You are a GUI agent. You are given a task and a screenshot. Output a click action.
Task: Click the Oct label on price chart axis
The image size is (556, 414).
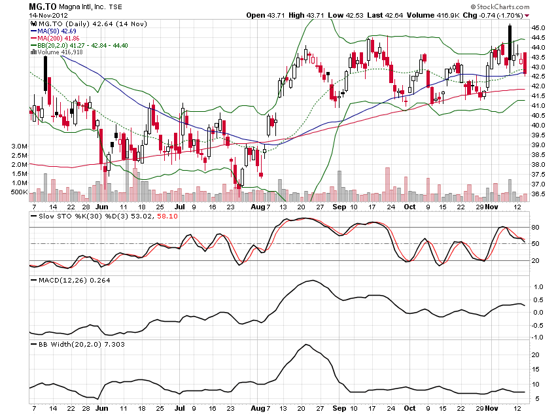[409, 207]
